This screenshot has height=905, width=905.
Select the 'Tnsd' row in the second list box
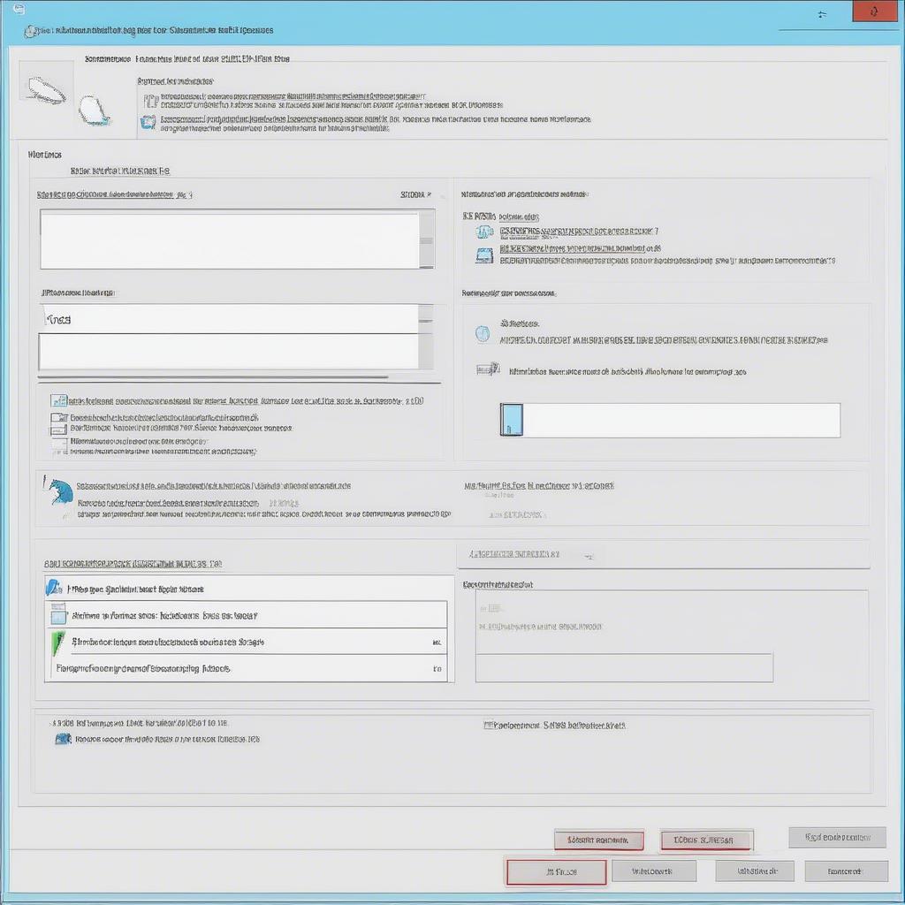coord(229,319)
